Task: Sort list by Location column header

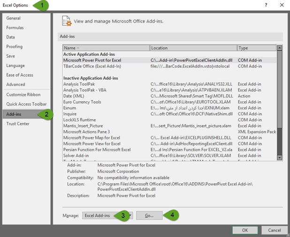Action: (193, 48)
